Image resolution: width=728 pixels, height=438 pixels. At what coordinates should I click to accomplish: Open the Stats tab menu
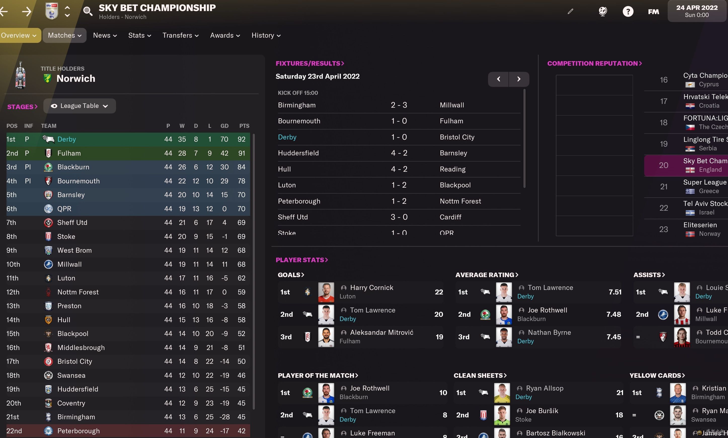139,35
